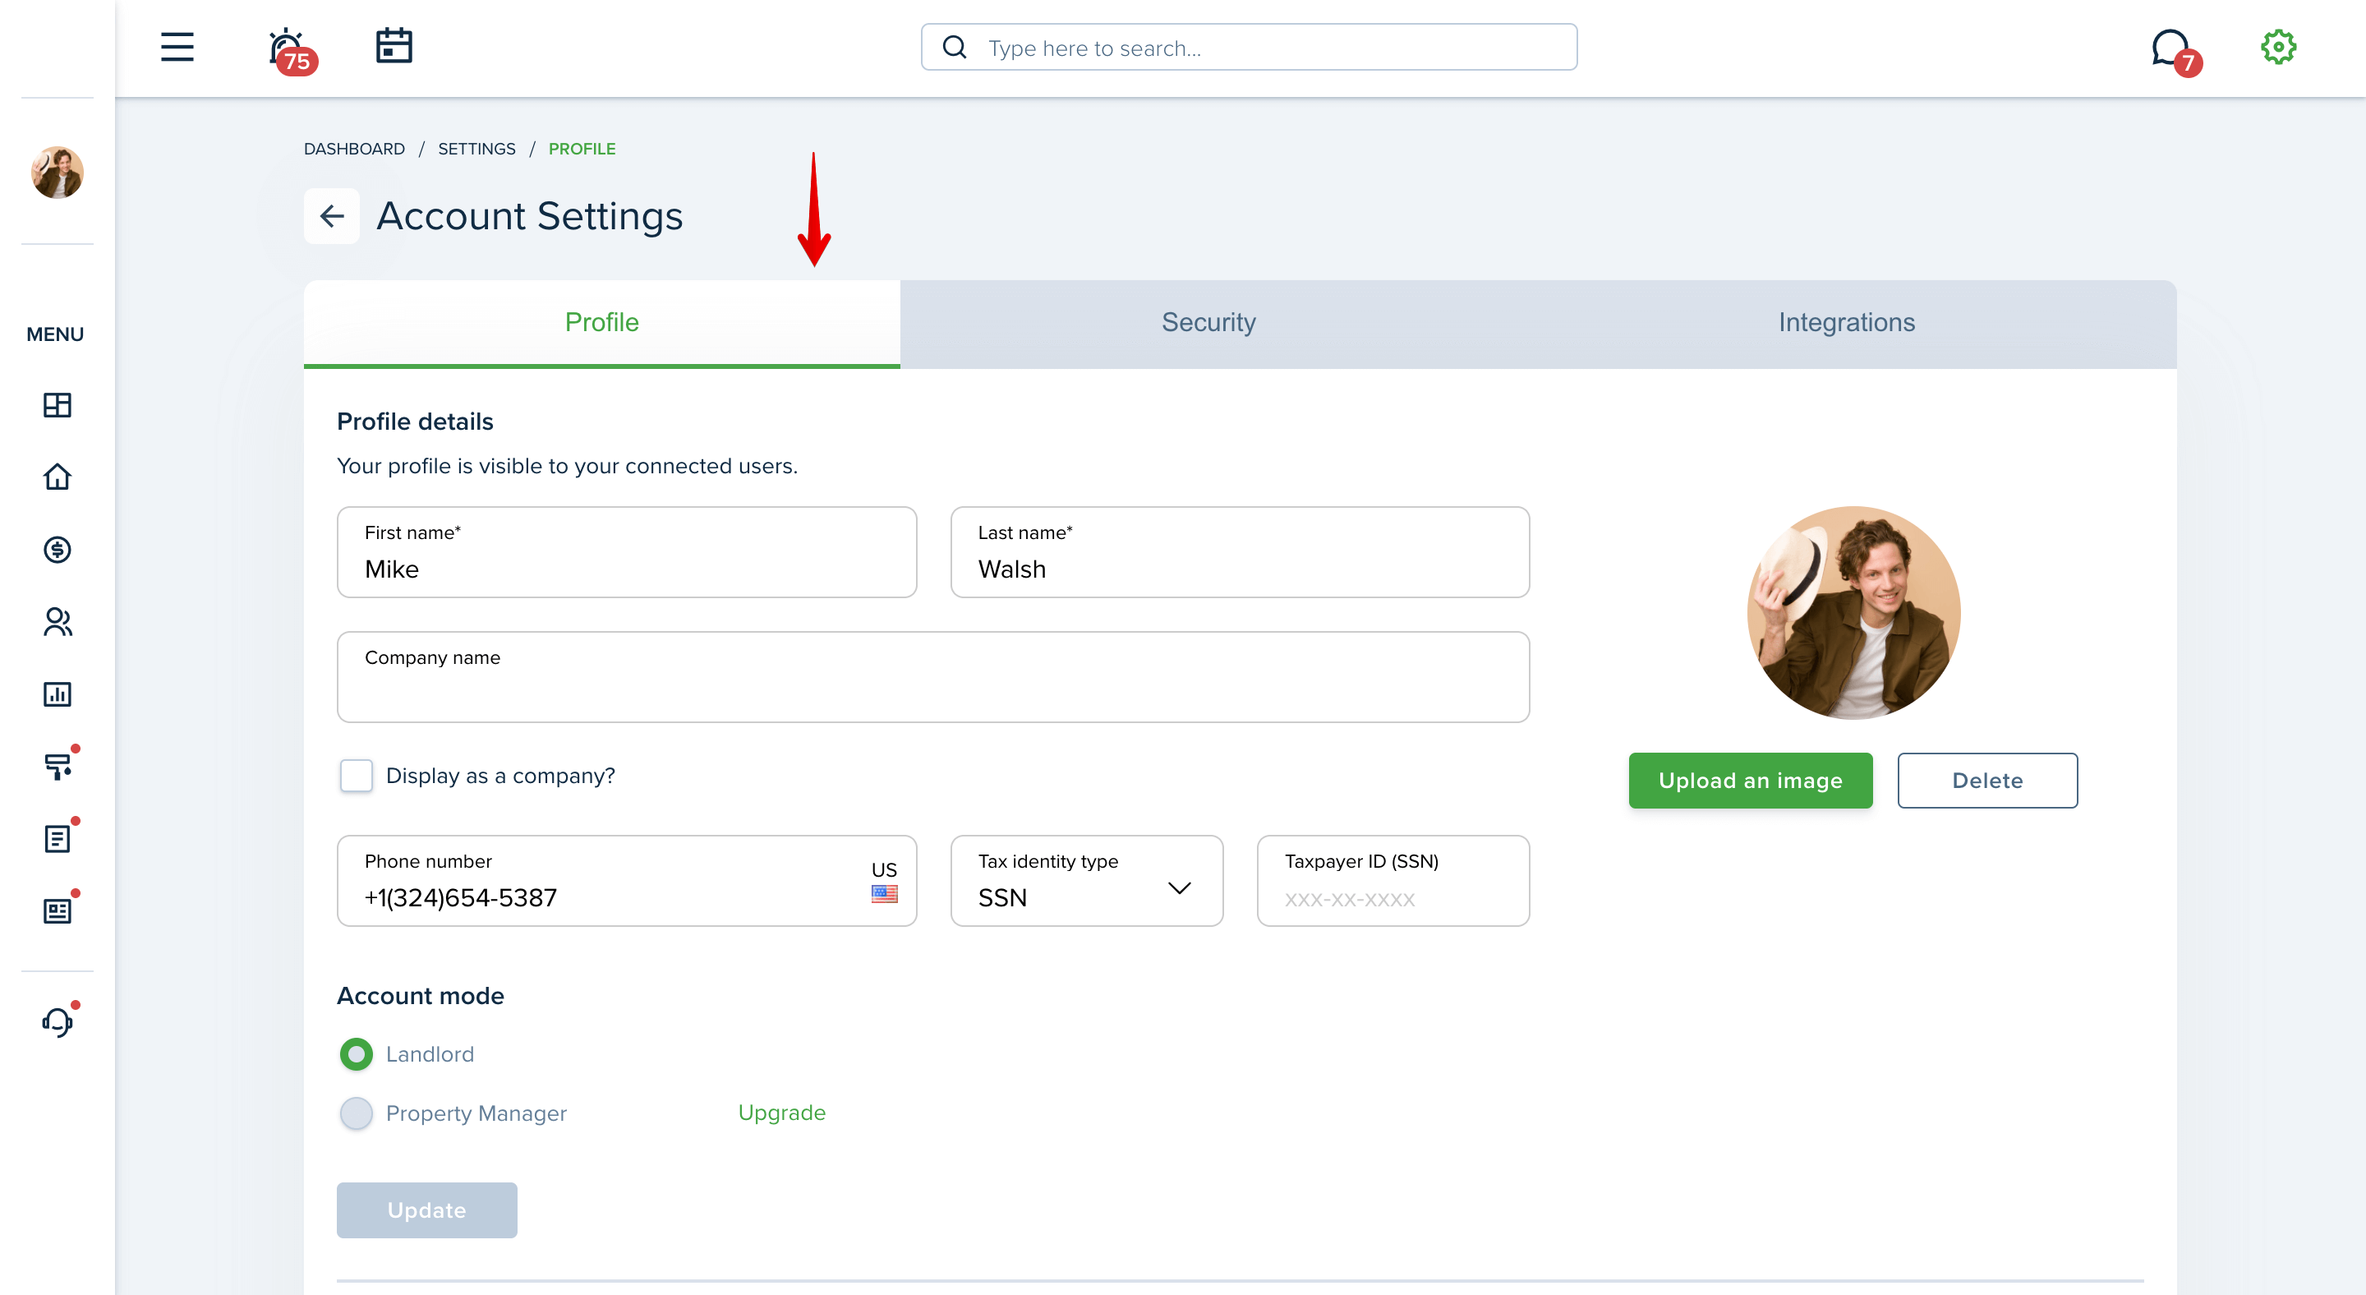The image size is (2366, 1295).
Task: Select the Property Manager radio option
Action: click(x=357, y=1114)
